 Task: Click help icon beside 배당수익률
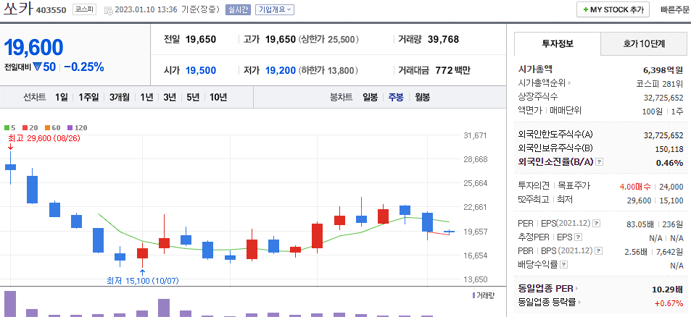(563, 265)
